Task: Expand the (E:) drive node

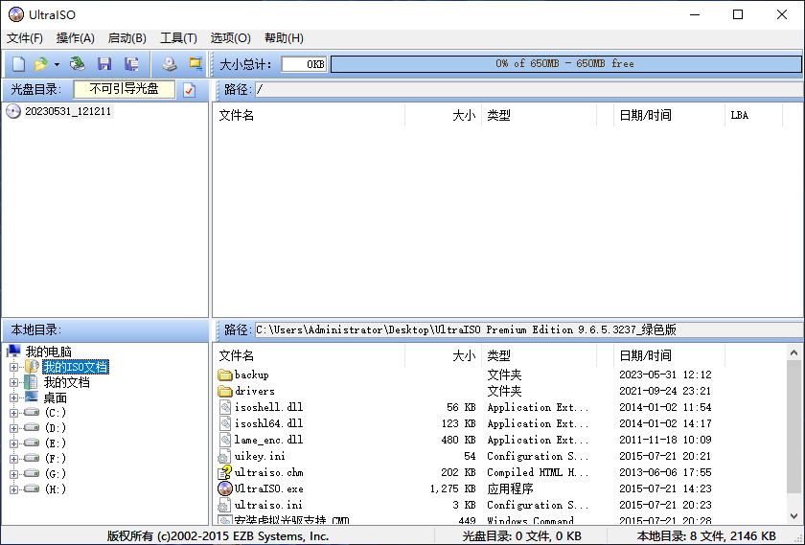Action: pos(13,443)
